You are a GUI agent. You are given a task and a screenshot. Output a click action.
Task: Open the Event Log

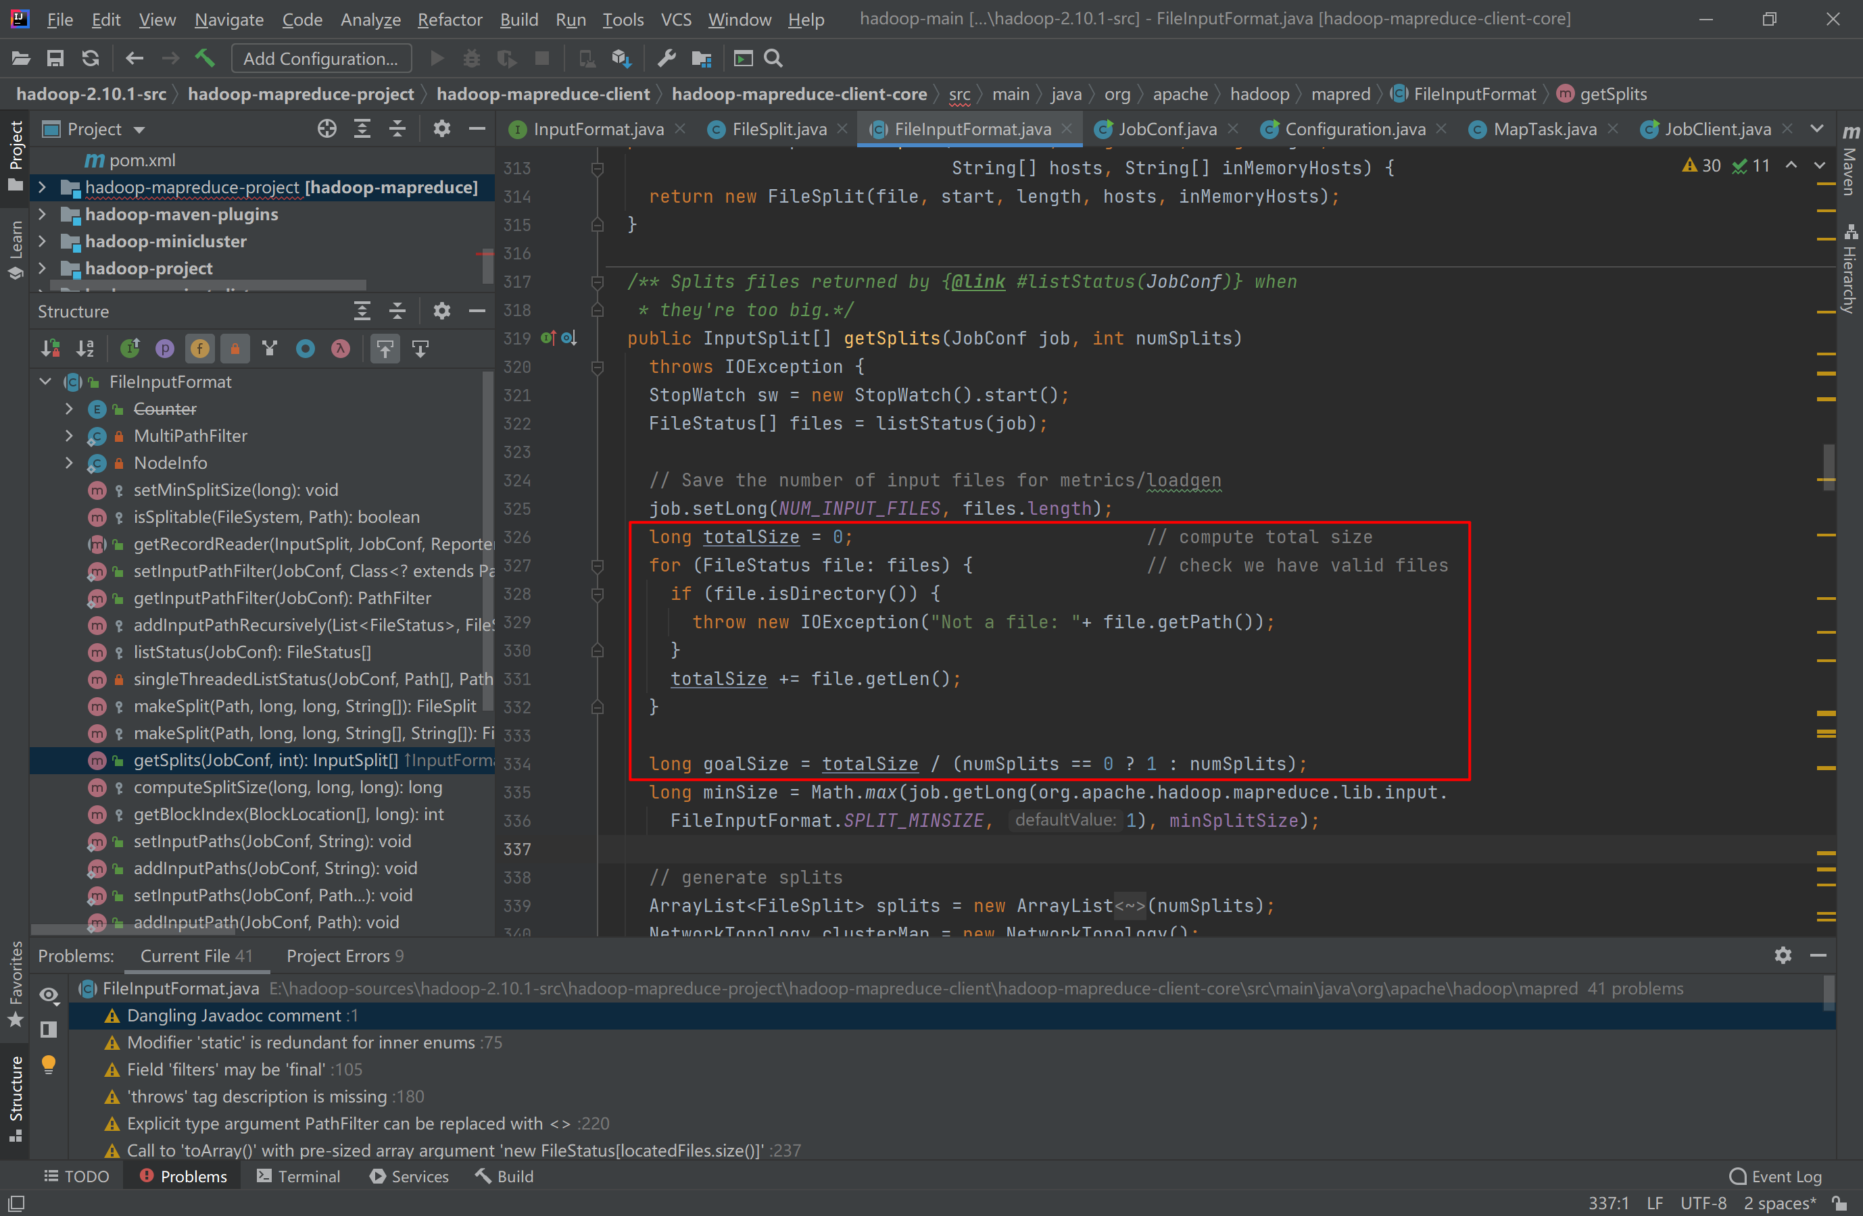1777,1176
